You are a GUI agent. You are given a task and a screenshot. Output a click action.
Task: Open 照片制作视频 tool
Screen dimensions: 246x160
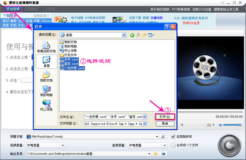click(160, 9)
